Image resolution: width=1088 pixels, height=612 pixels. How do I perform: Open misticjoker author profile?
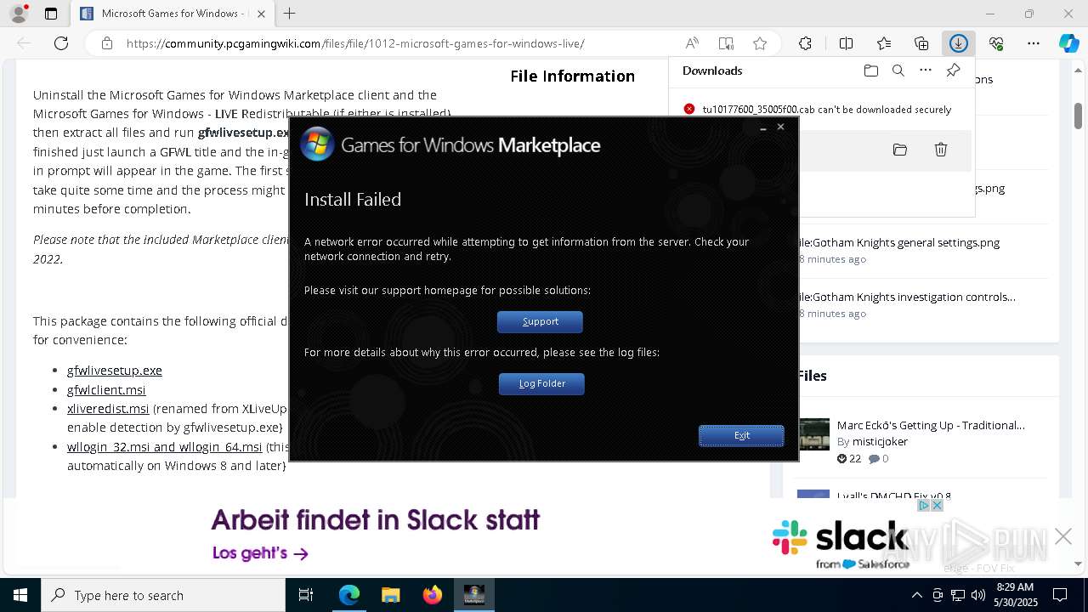880,442
